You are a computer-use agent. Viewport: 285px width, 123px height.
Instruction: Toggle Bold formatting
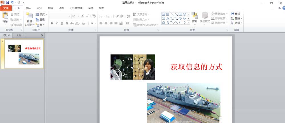pyautogui.click(x=52, y=23)
